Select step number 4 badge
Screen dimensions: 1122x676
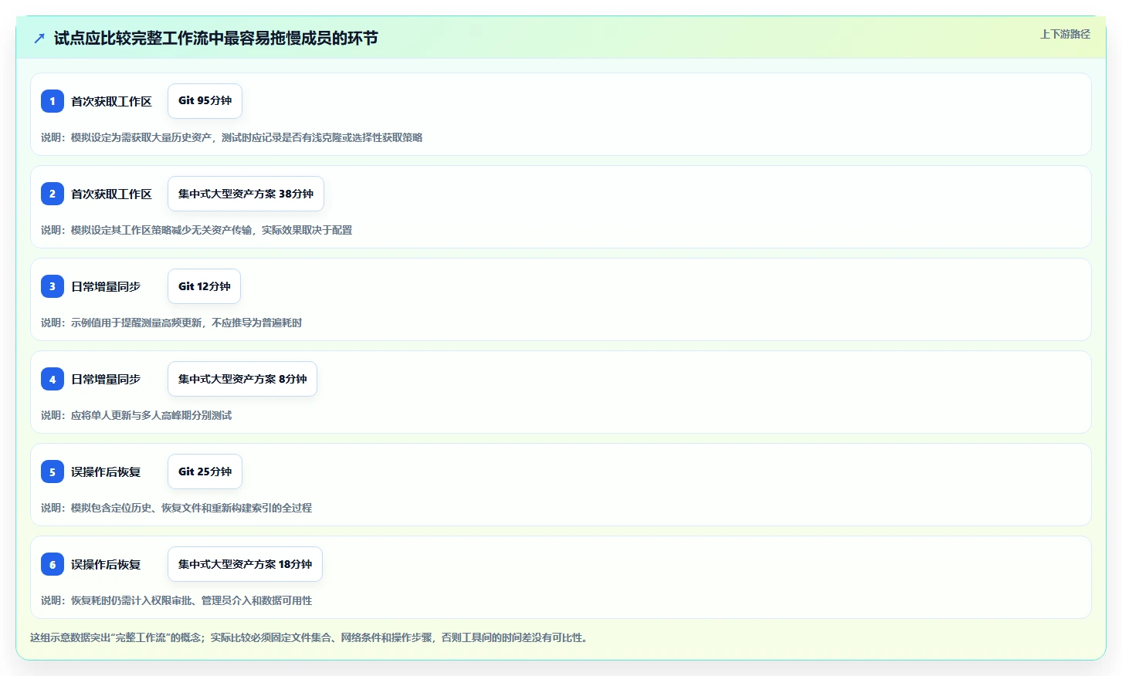pos(53,379)
